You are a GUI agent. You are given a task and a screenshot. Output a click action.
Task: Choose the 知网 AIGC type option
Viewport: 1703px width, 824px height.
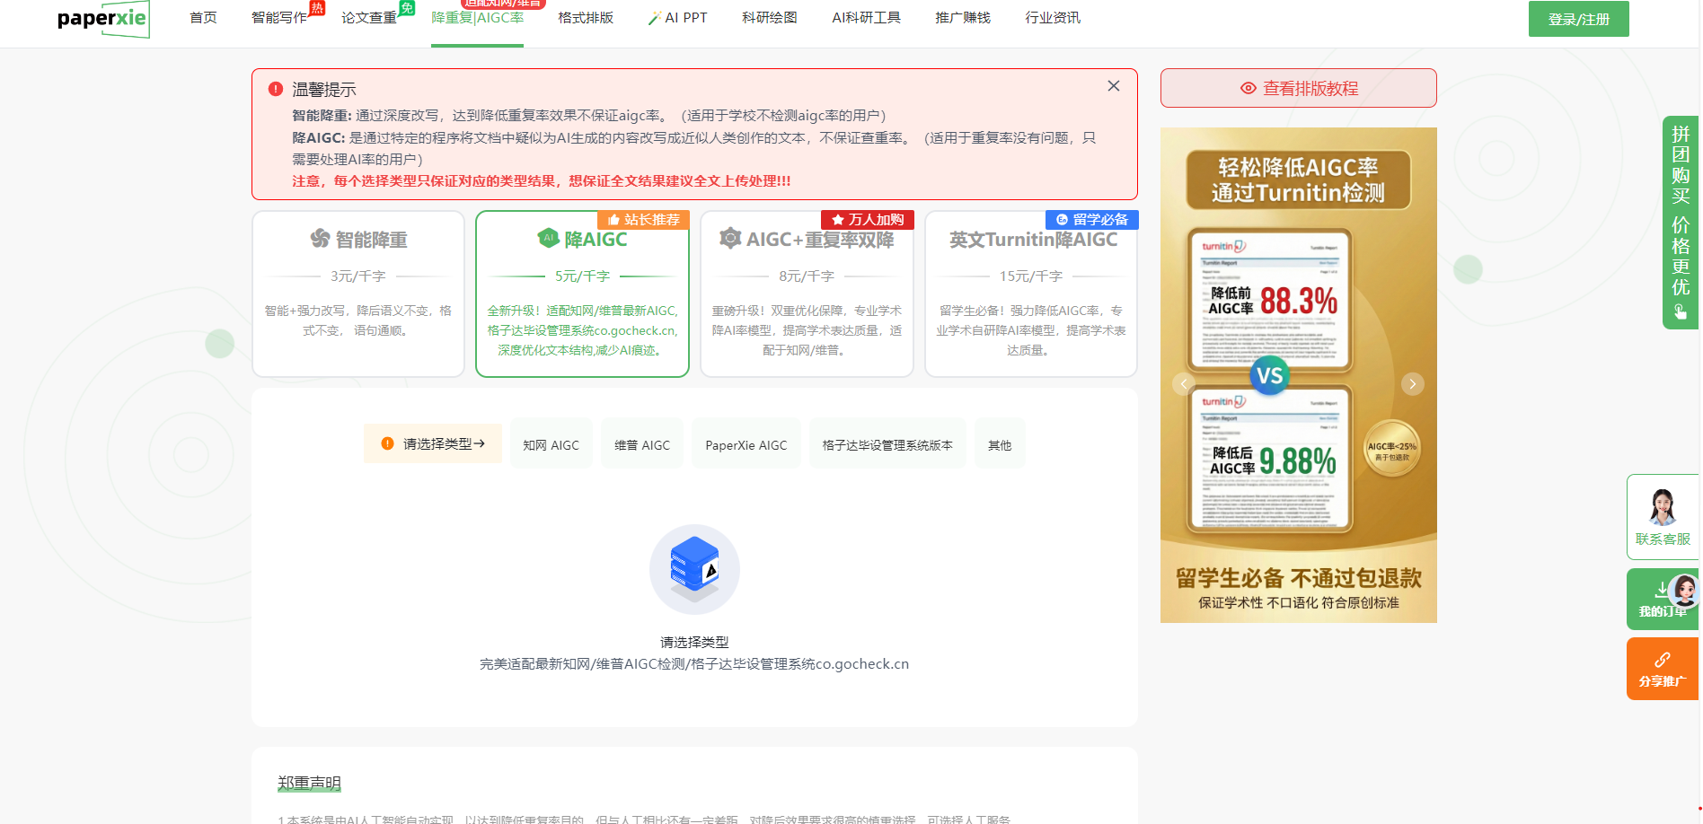click(551, 444)
